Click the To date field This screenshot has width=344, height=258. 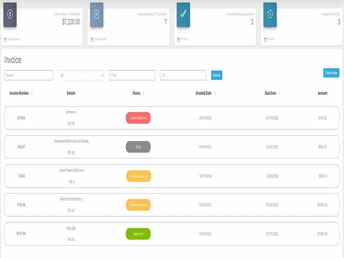[183, 75]
